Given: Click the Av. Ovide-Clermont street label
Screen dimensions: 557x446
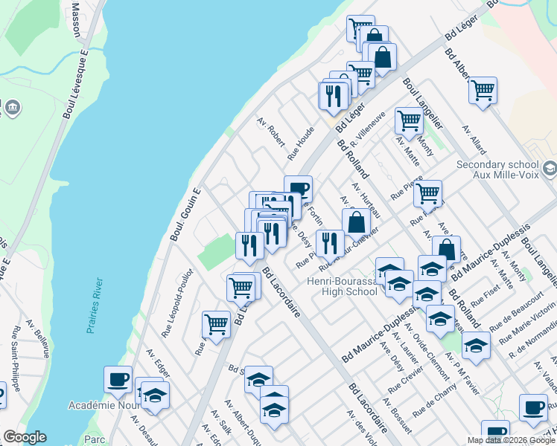Looking at the screenshot, I should (427, 352).
